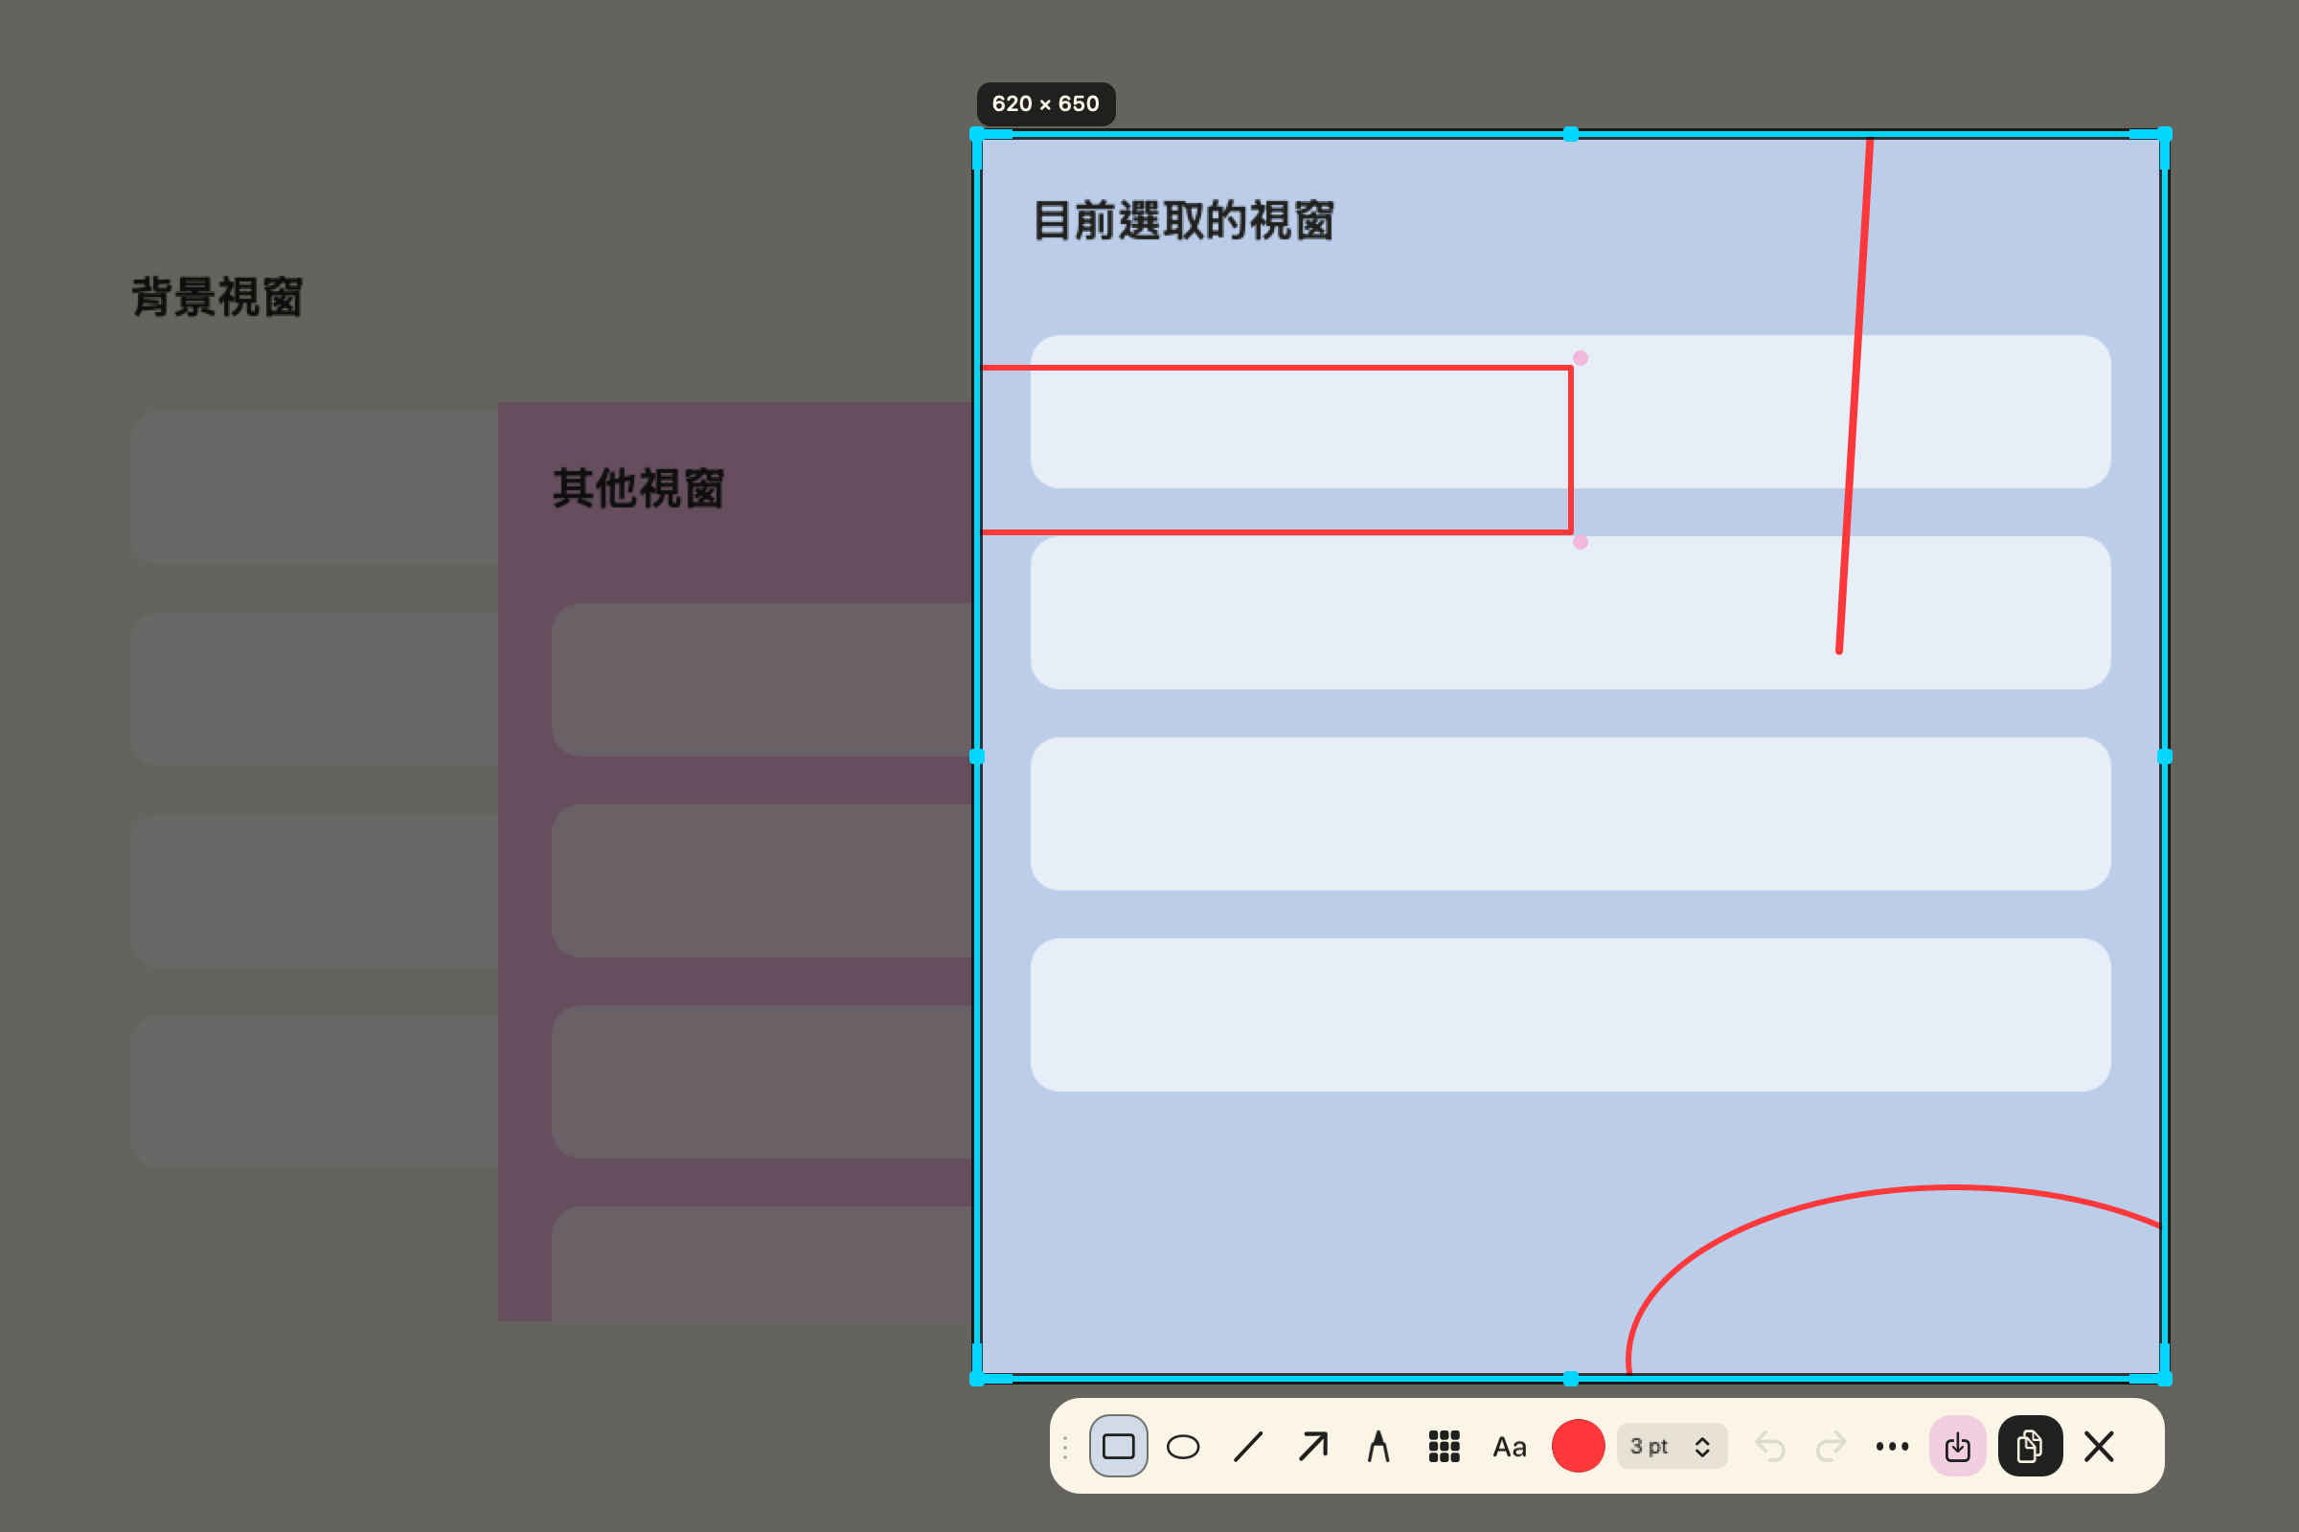Select the Aa text tool
Image resolution: width=2299 pixels, height=1532 pixels.
point(1510,1447)
